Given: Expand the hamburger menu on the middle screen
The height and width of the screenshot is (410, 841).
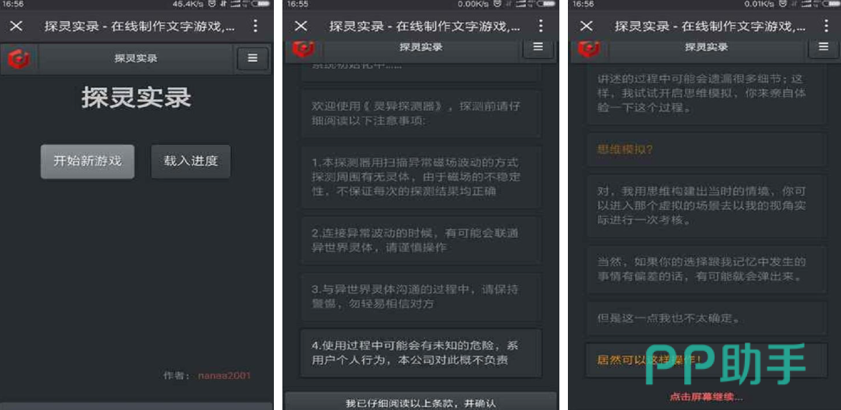Looking at the screenshot, I should 538,48.
